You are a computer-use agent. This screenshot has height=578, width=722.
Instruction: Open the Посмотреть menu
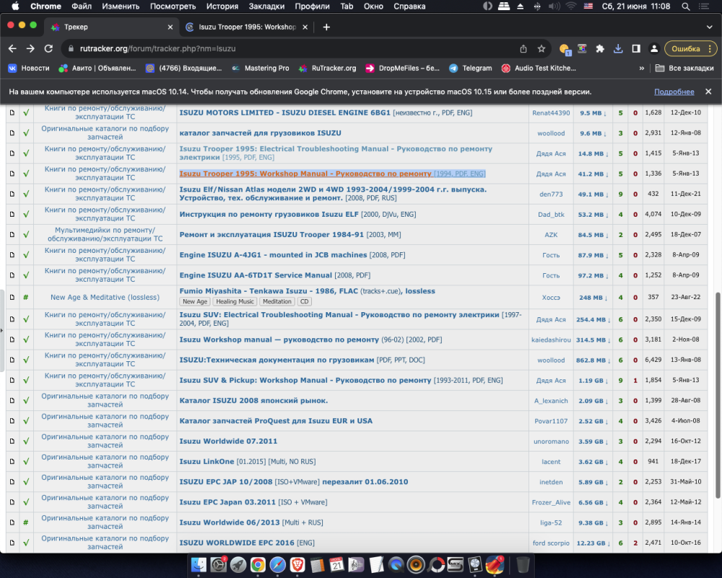[173, 7]
